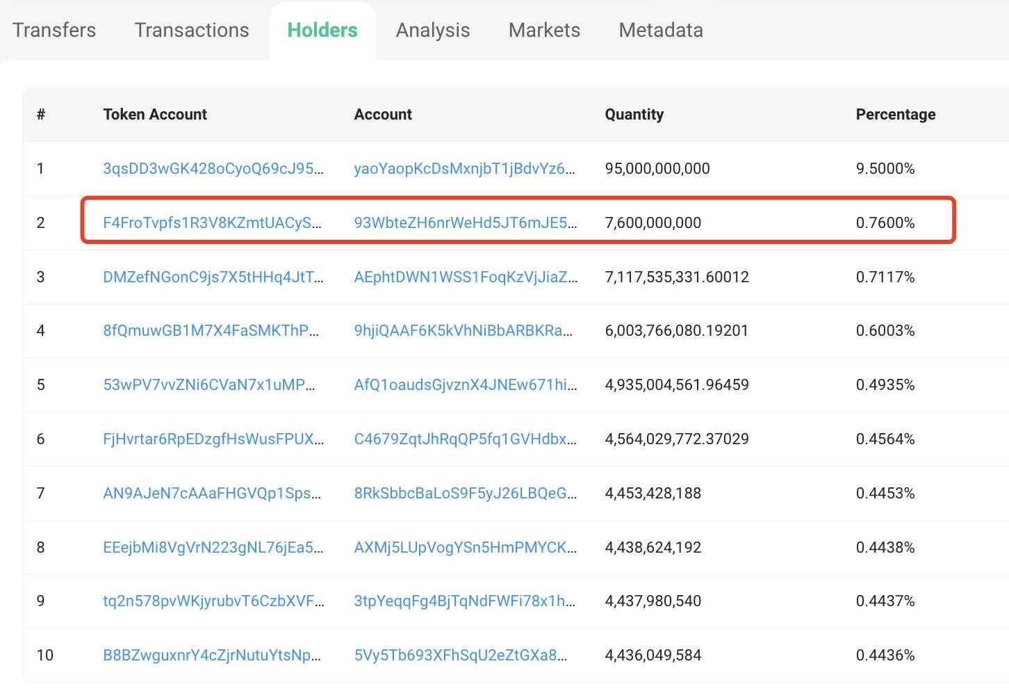Open the Metadata tab
This screenshot has width=1009, height=691.
point(661,30)
